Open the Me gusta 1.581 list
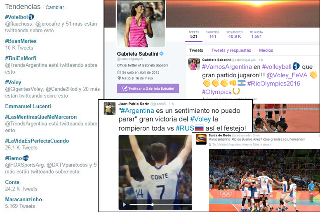 click(256, 35)
